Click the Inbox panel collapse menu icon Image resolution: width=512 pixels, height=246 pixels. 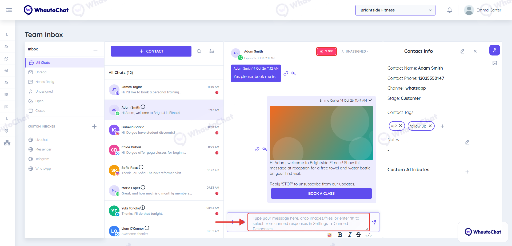click(95, 49)
